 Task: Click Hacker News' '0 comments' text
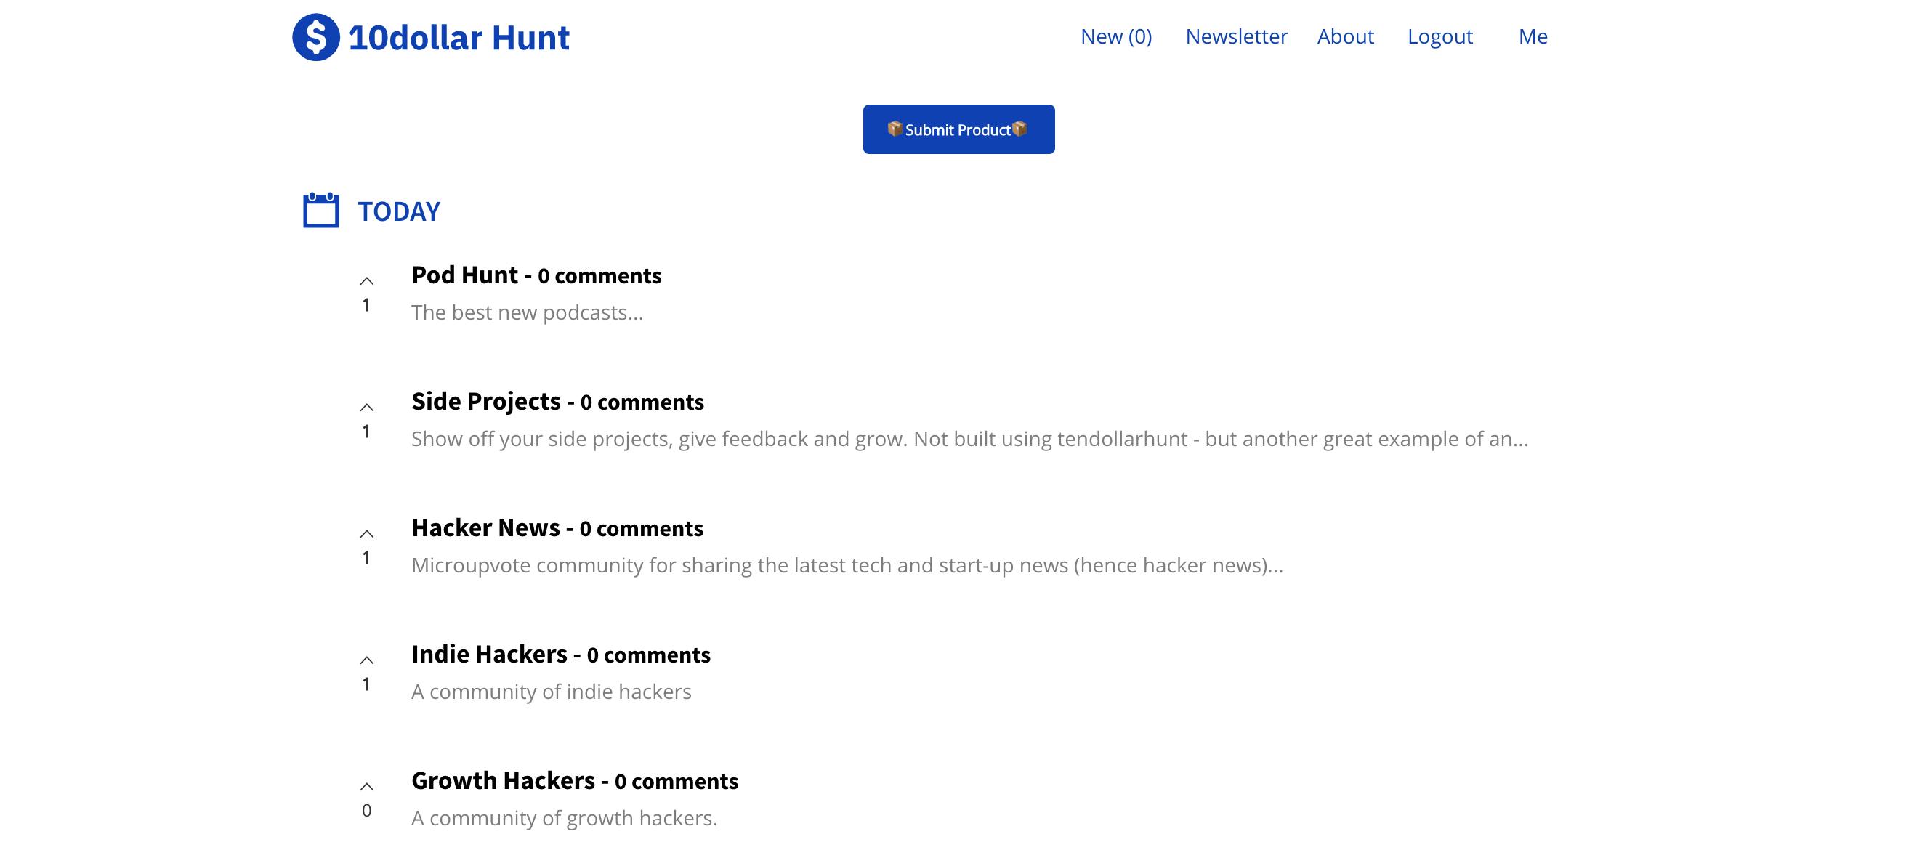click(x=641, y=528)
